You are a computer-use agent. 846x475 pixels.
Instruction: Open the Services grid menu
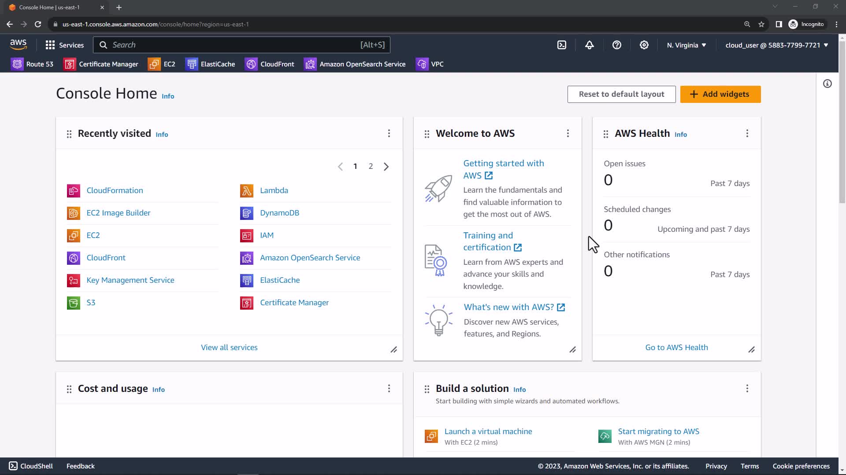64,45
